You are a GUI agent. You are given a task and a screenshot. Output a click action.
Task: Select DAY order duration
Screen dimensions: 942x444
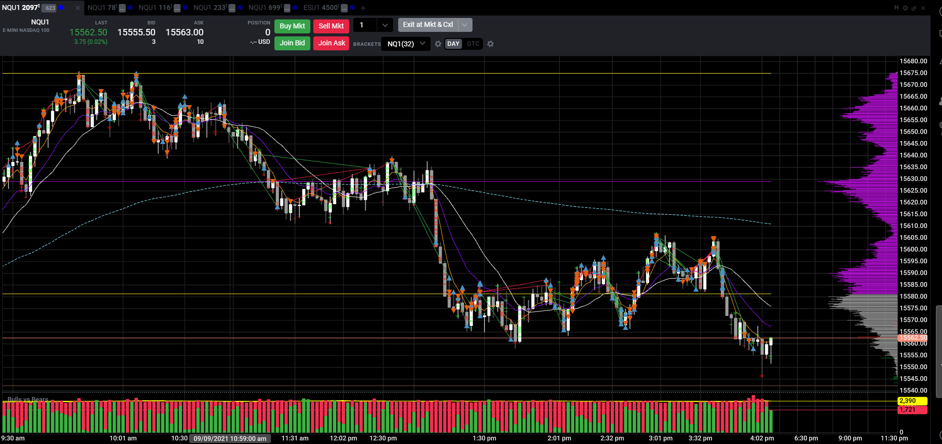pos(453,44)
